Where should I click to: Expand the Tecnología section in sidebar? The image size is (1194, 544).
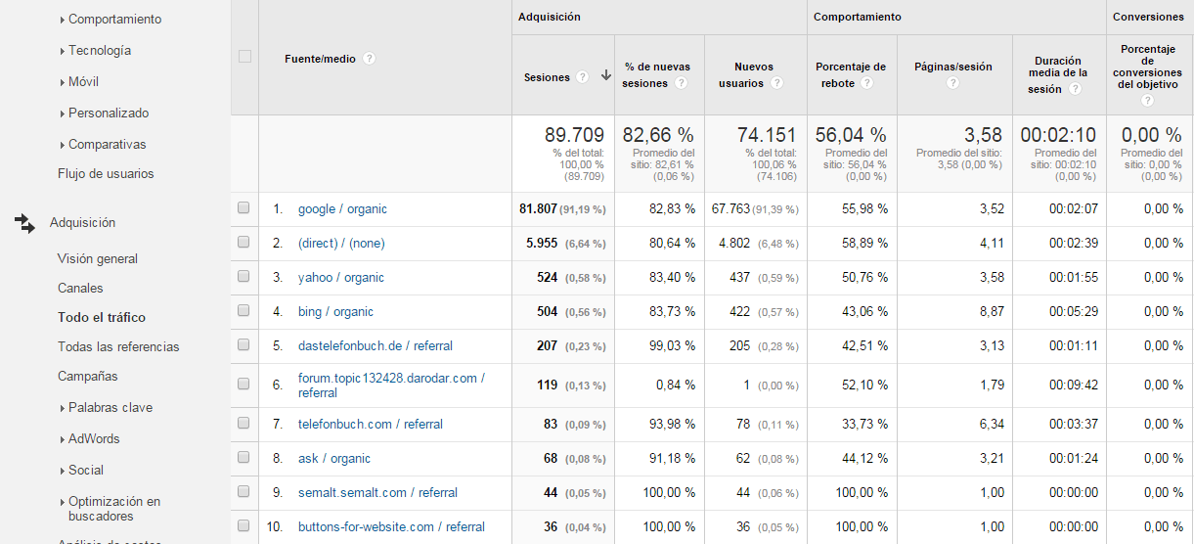pos(99,51)
